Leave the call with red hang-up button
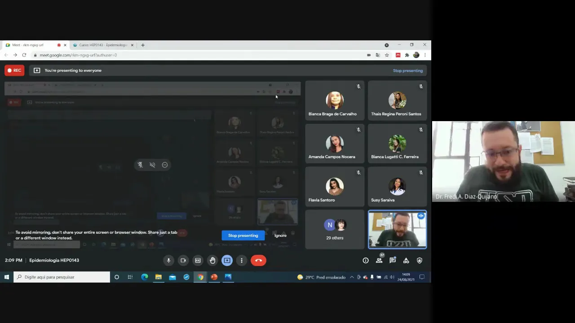Image resolution: width=575 pixels, height=323 pixels. click(258, 260)
